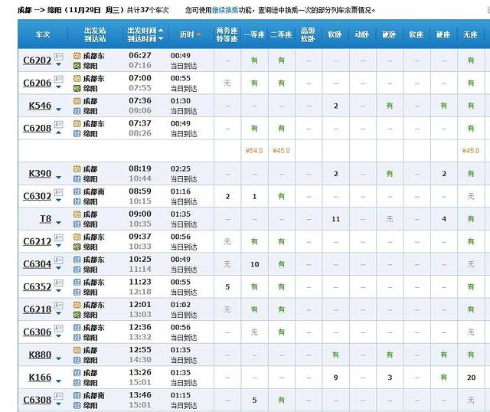Click the ID card icon next to C6212
The height and width of the screenshot is (412, 490).
point(58,239)
